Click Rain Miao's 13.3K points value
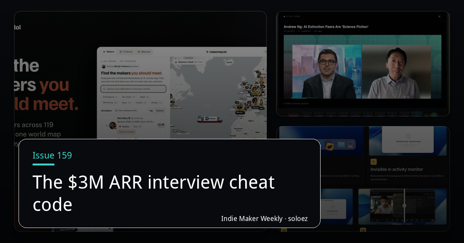This screenshot has height=243, width=464. pos(161,125)
